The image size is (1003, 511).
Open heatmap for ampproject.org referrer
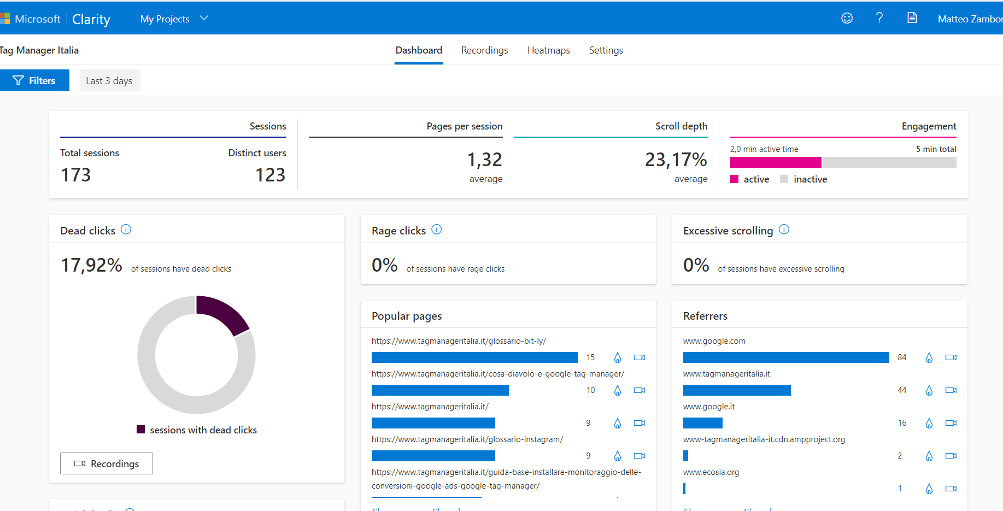929,456
